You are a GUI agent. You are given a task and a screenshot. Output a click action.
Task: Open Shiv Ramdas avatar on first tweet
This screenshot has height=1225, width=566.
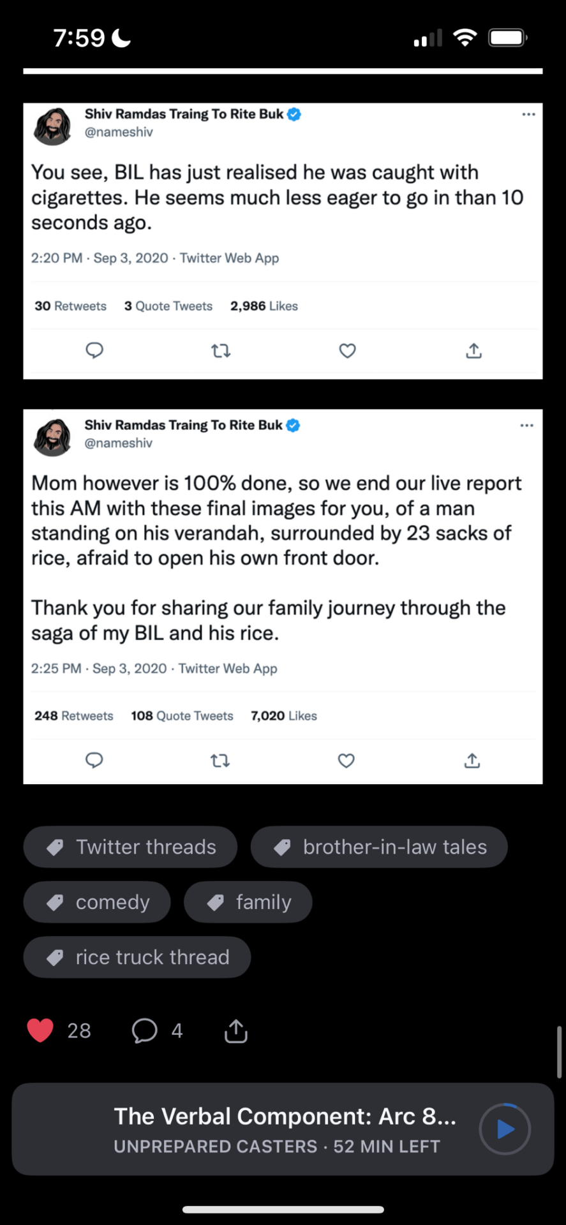(x=52, y=126)
